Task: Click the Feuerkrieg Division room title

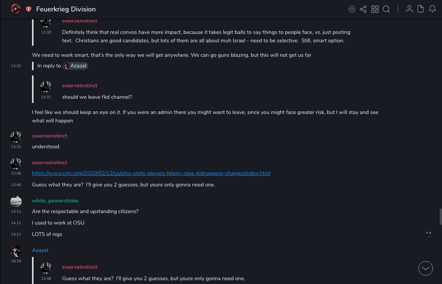Action: [x=66, y=9]
